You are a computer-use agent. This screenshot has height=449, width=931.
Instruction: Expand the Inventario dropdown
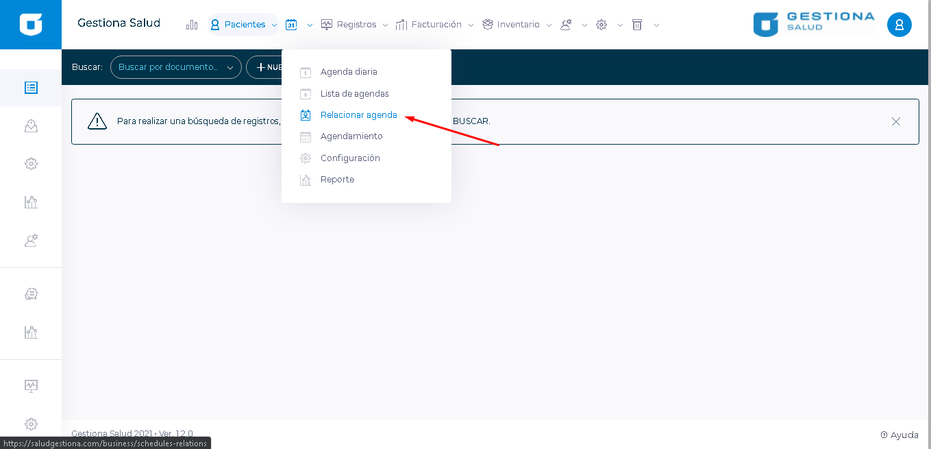(x=517, y=25)
